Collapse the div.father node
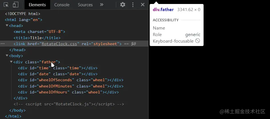Viewport: 270px width, 119px height. tap(11, 62)
